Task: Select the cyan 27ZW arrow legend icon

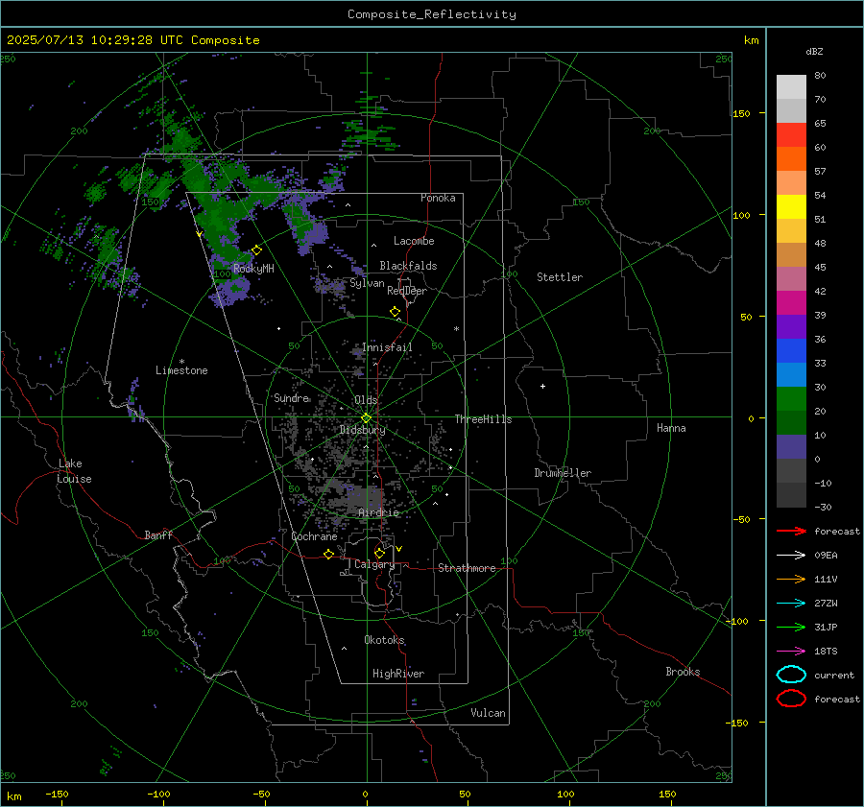Action: pos(791,604)
